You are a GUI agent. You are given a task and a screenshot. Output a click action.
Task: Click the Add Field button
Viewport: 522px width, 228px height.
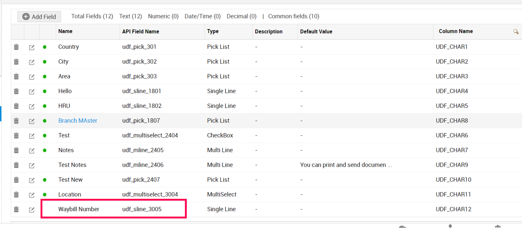click(39, 16)
